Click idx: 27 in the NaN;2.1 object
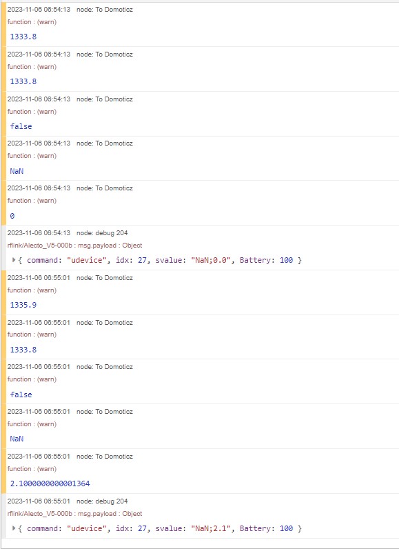The image size is (399, 549). 132,528
